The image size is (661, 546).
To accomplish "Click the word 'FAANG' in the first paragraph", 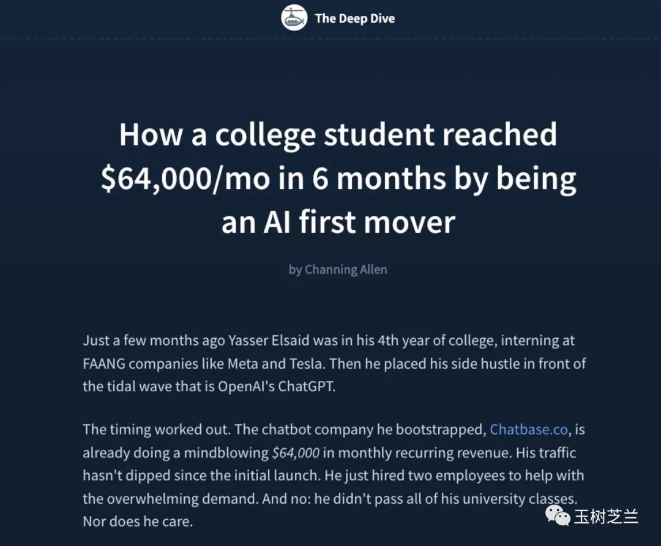I will (x=103, y=364).
